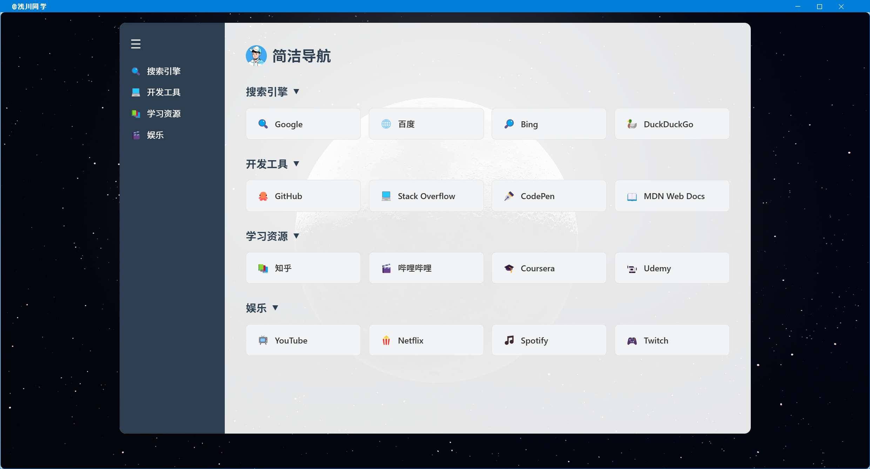Click the graduation cap icon on Coursera
The width and height of the screenshot is (870, 469).
[509, 268]
